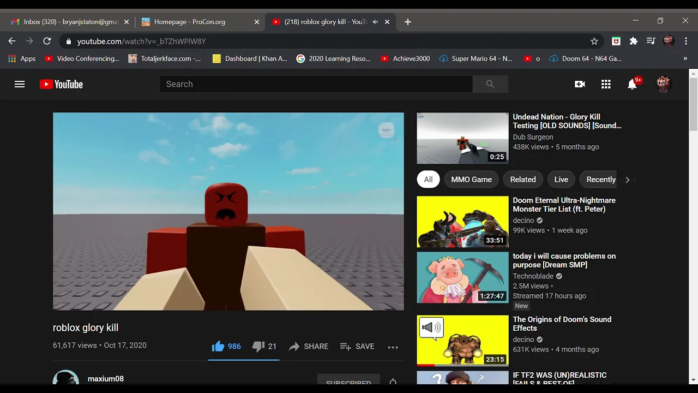Close the Gmail Inbox tab
This screenshot has height=393, width=698.
tap(127, 22)
